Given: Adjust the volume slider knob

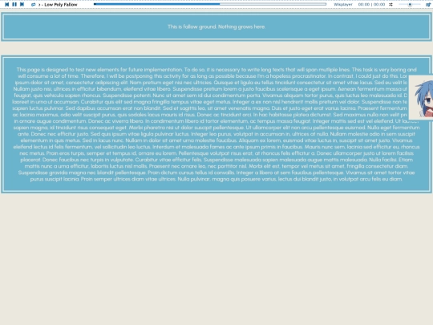Looking at the screenshot, I should [x=410, y=5].
